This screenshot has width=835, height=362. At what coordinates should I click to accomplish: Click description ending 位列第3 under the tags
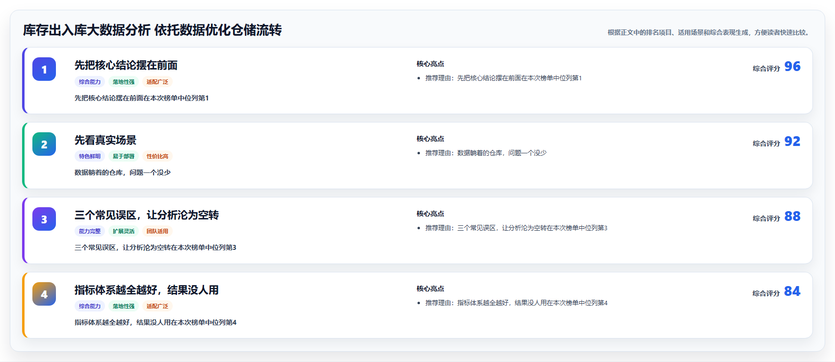[x=156, y=247]
